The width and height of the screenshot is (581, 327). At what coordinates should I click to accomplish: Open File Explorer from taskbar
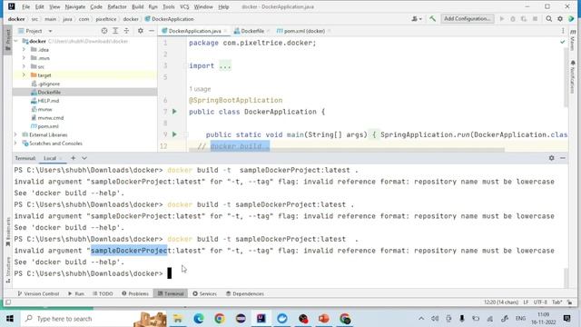point(178,319)
